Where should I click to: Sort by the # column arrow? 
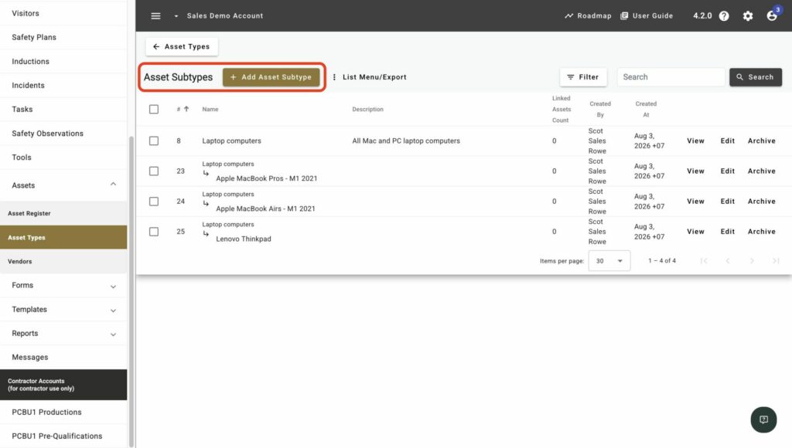[186, 109]
